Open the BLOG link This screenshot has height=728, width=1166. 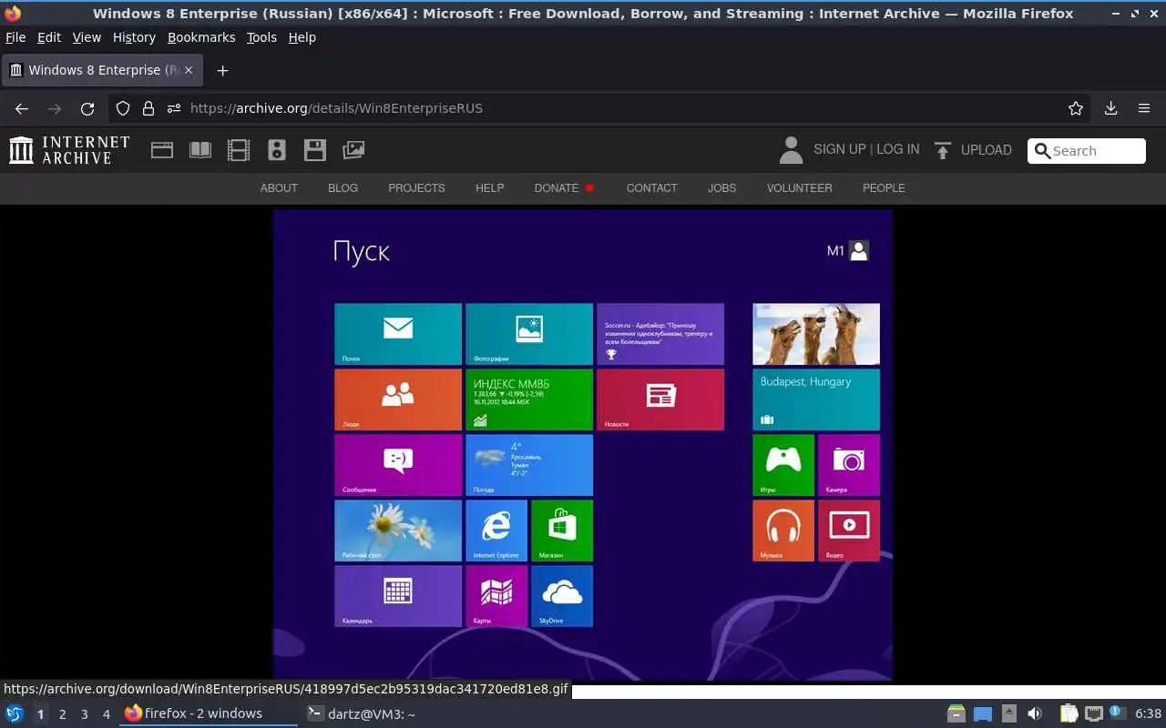pos(343,188)
